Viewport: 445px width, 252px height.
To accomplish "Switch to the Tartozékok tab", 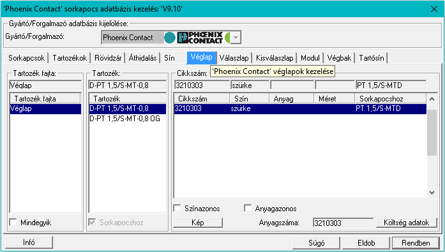I will (70, 58).
